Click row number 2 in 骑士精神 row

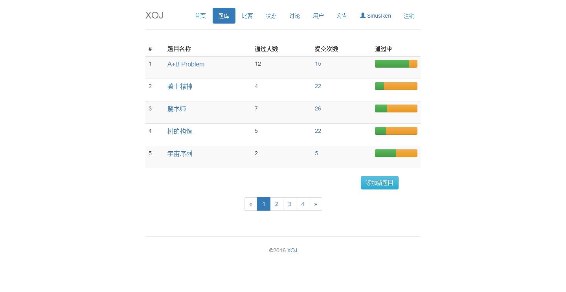tap(150, 86)
